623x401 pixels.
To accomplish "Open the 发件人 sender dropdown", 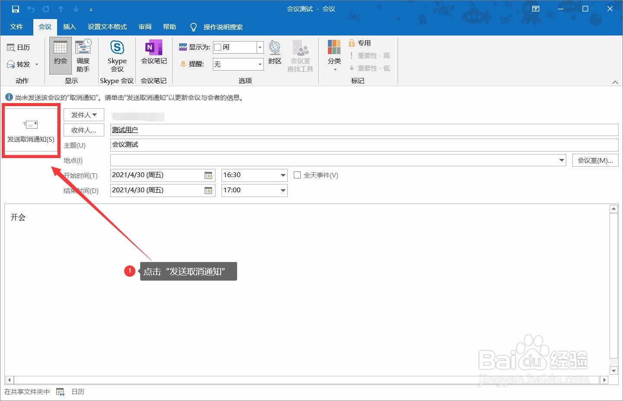I will [84, 115].
